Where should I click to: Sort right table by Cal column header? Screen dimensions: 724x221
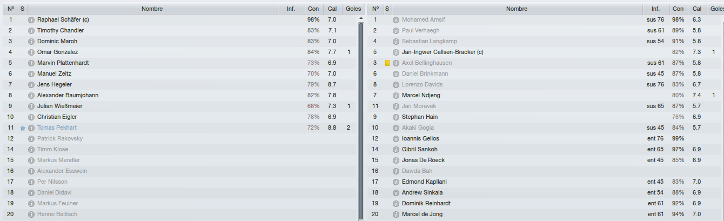(x=697, y=9)
